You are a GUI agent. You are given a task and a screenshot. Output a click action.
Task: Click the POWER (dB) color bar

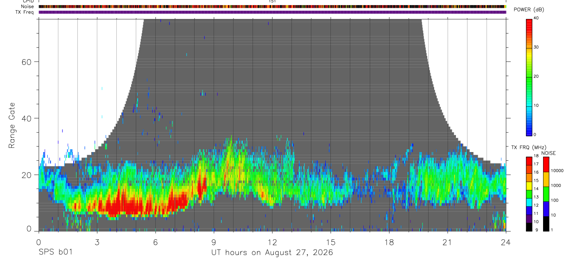[x=529, y=77]
